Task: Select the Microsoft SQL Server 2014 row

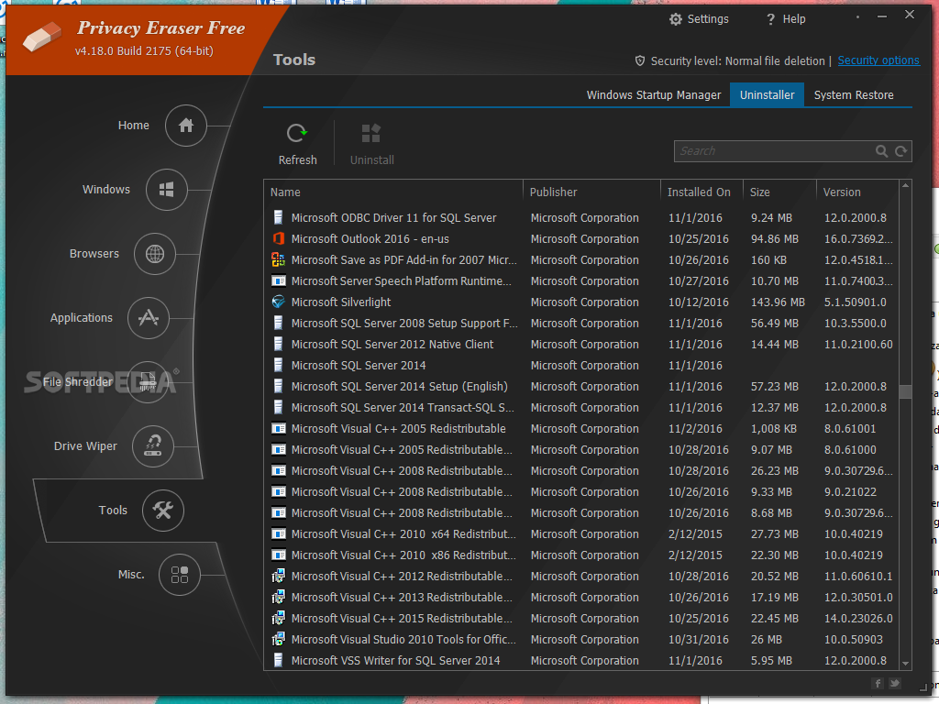Action: tap(581, 365)
